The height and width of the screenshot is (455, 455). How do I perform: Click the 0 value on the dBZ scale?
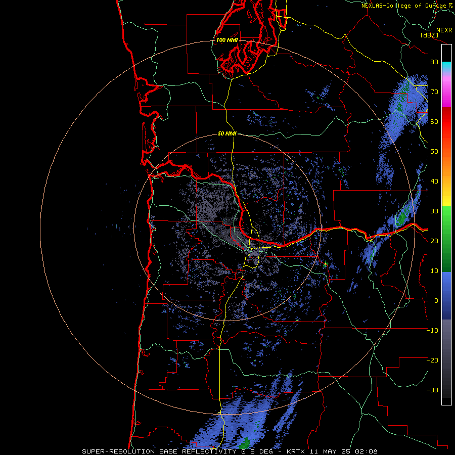click(436, 301)
